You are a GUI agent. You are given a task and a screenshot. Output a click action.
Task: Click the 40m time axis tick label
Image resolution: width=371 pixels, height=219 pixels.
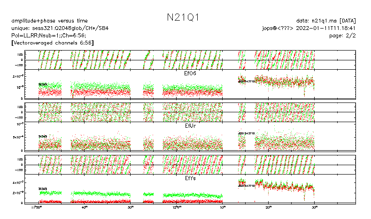[85, 207]
